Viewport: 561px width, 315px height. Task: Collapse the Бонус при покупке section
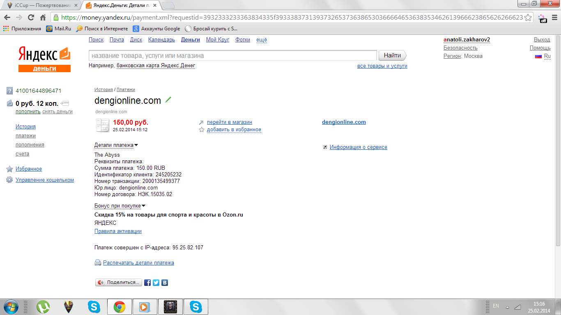point(120,205)
